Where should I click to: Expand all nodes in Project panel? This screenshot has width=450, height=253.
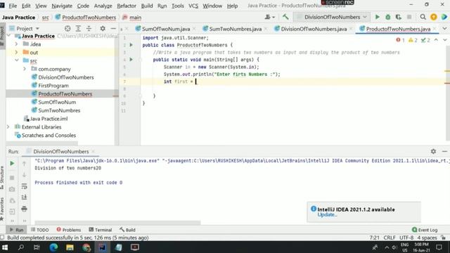click(78, 28)
